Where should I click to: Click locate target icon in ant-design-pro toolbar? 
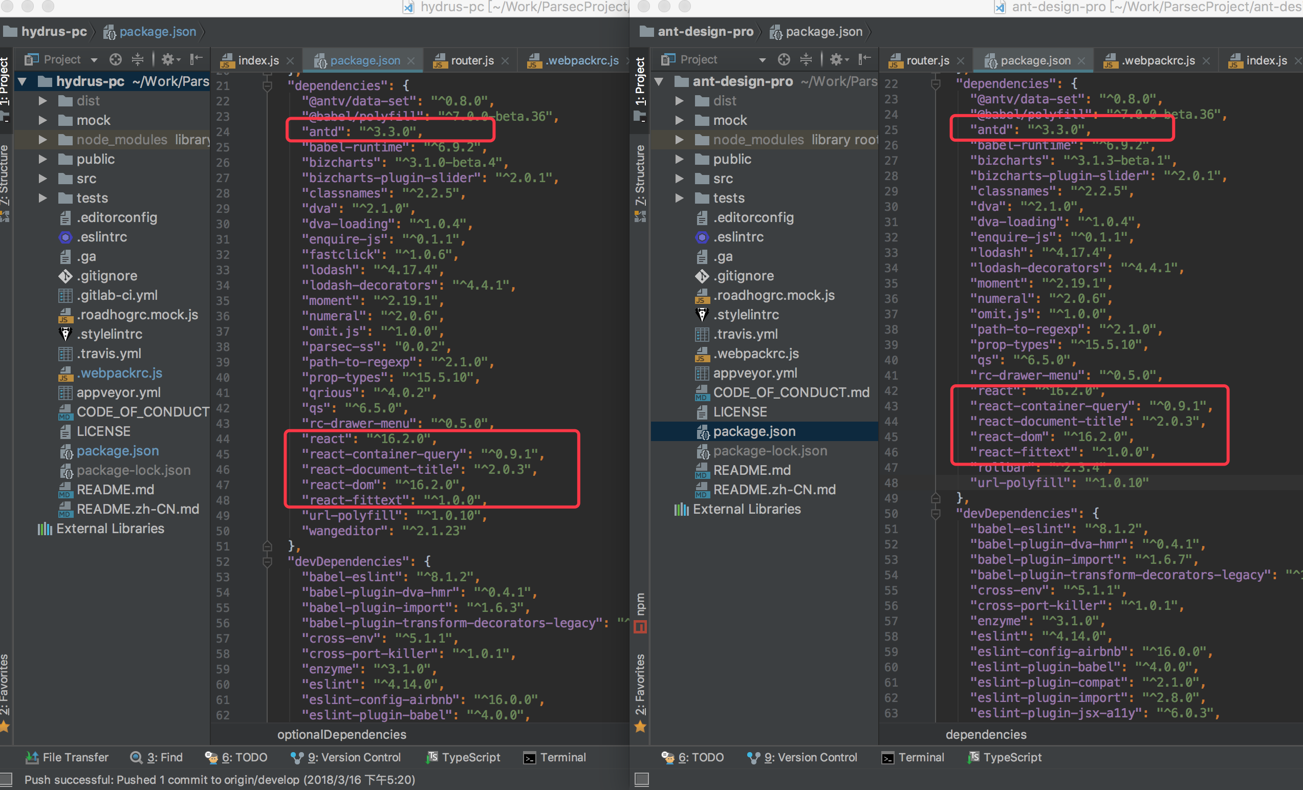[784, 59]
